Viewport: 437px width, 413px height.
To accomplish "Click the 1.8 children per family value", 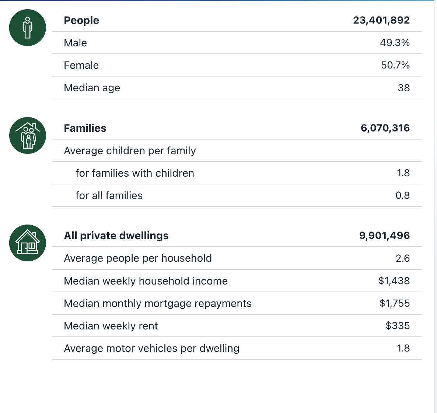I will (x=403, y=173).
